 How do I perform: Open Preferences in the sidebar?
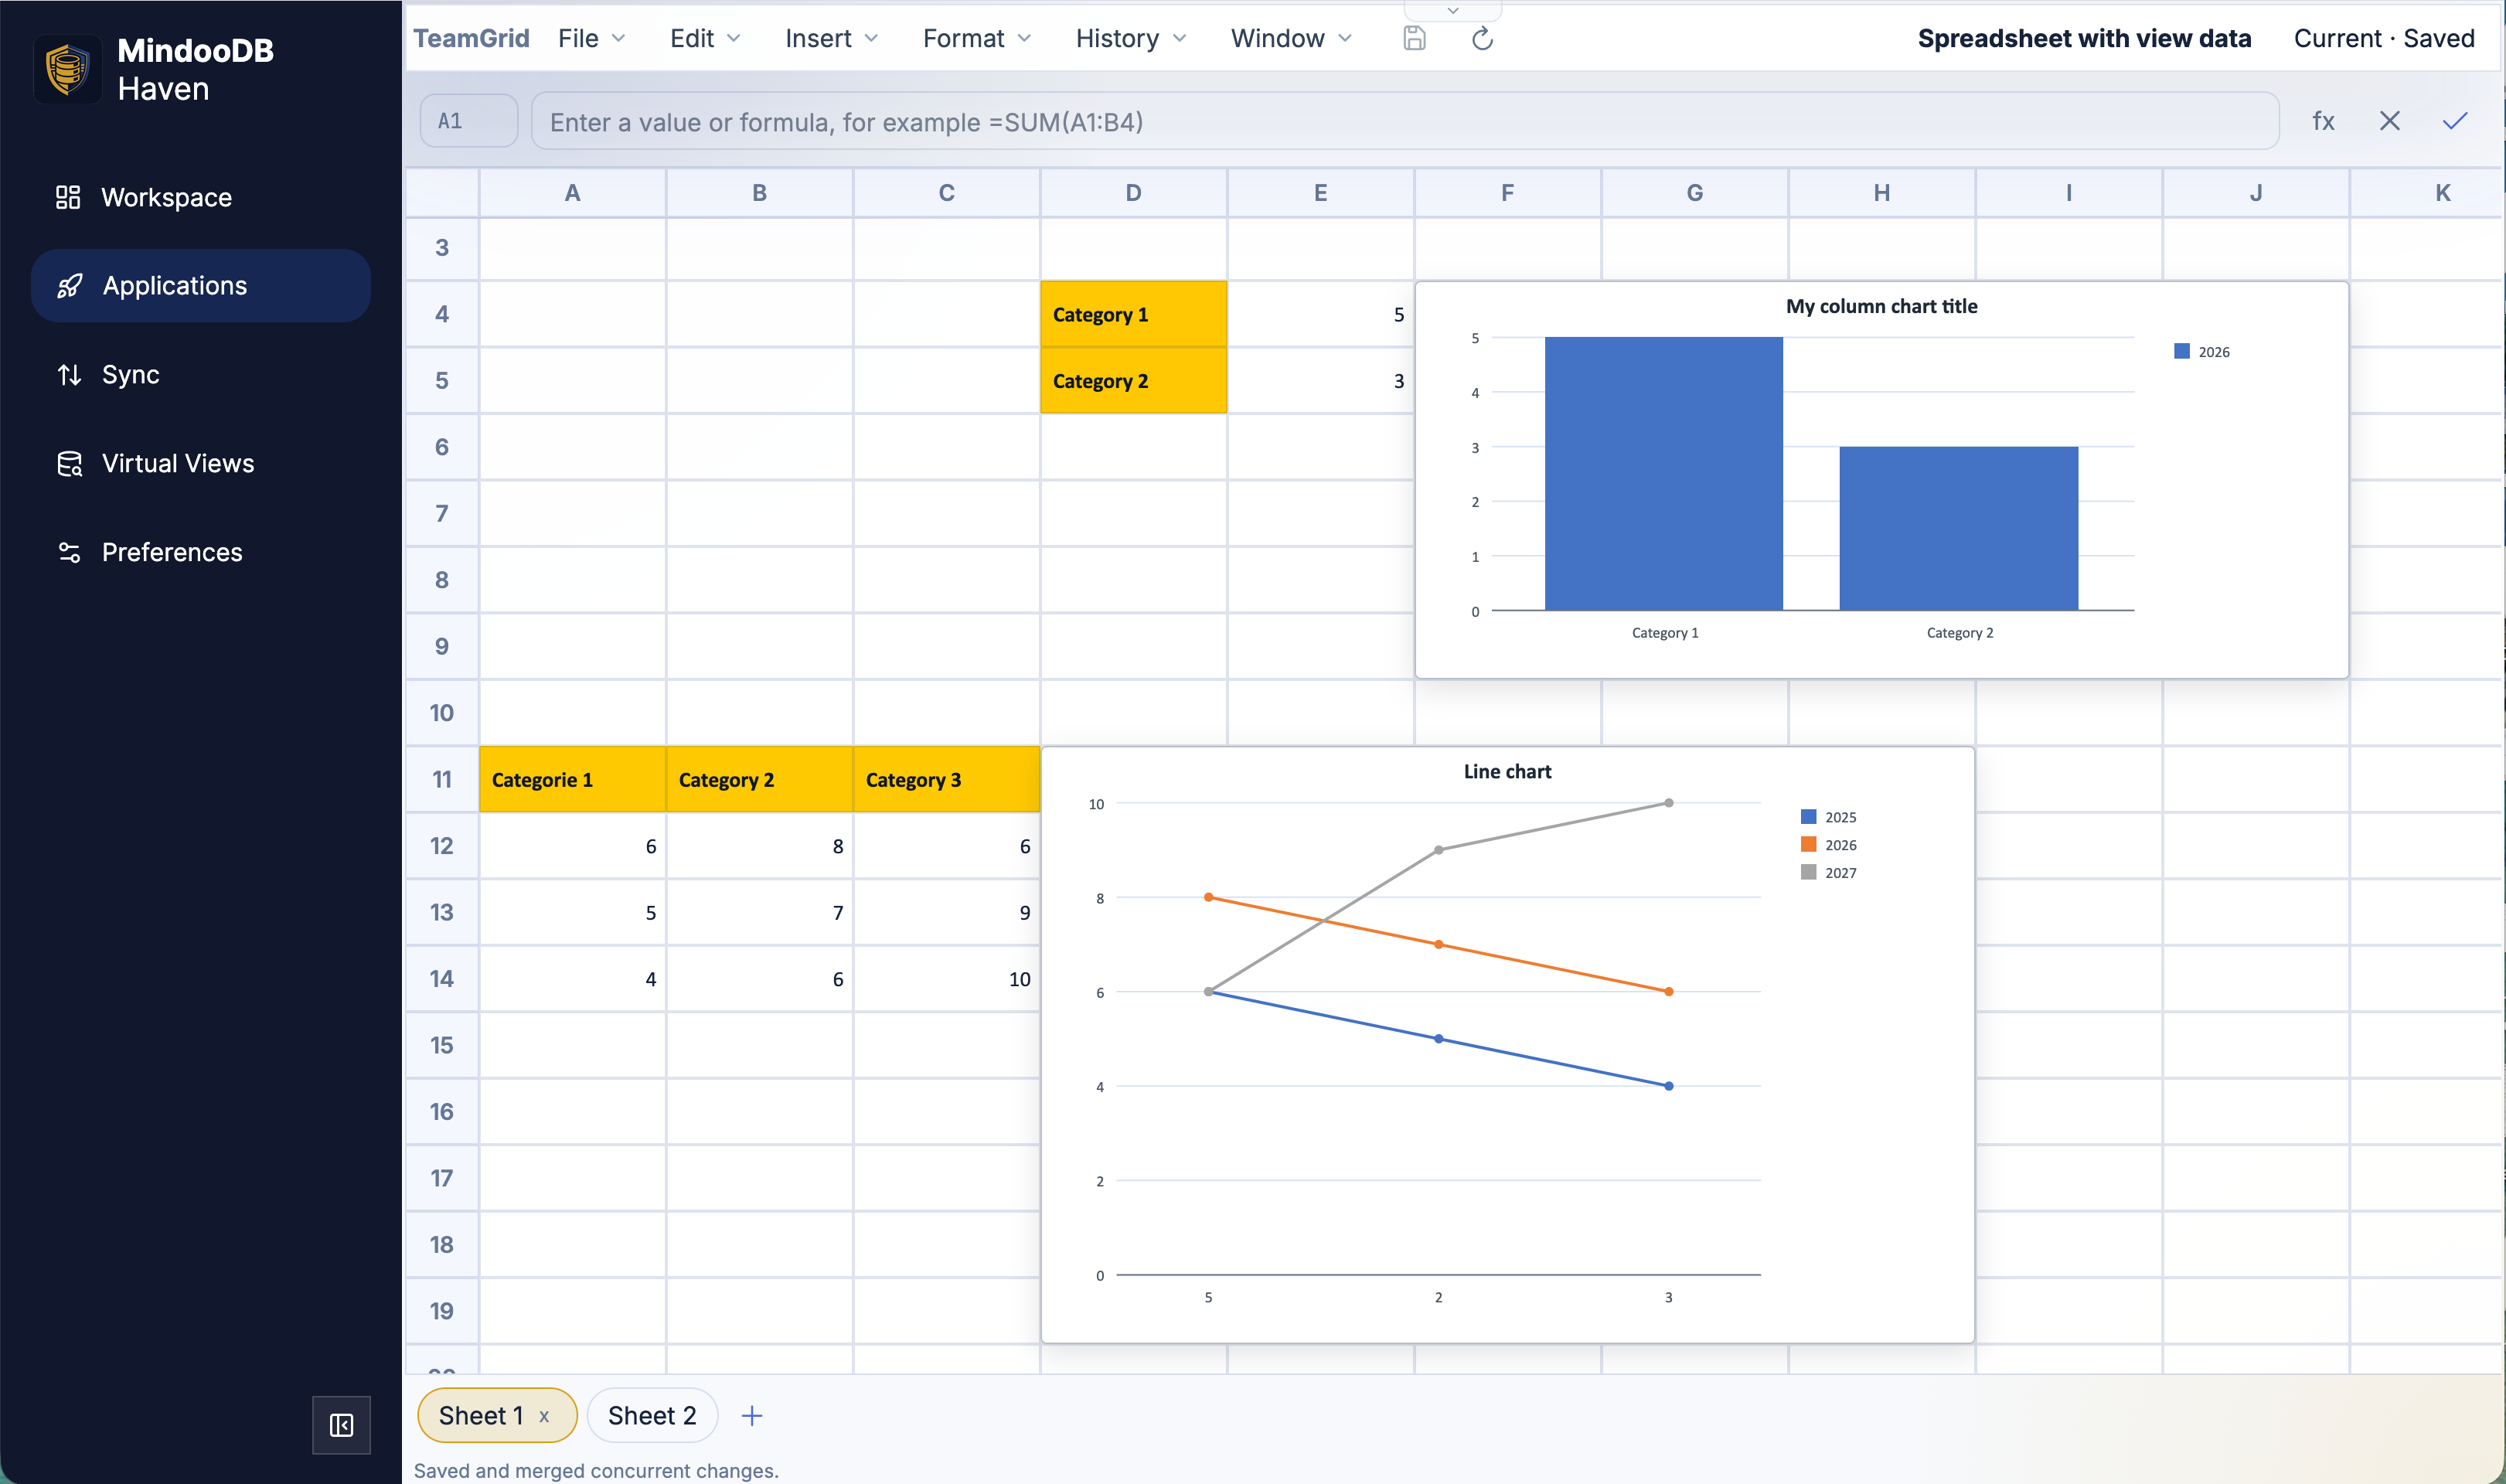click(x=201, y=552)
